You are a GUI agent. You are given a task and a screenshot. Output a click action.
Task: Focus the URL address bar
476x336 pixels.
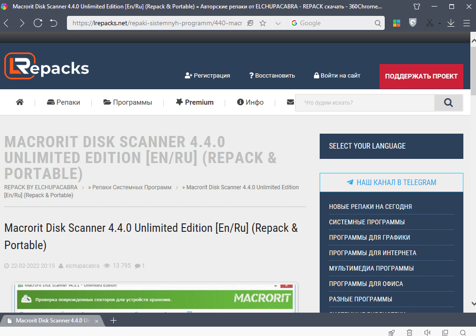(x=157, y=23)
